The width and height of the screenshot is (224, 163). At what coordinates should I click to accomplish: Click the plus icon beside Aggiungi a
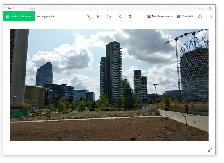click(x=39, y=17)
